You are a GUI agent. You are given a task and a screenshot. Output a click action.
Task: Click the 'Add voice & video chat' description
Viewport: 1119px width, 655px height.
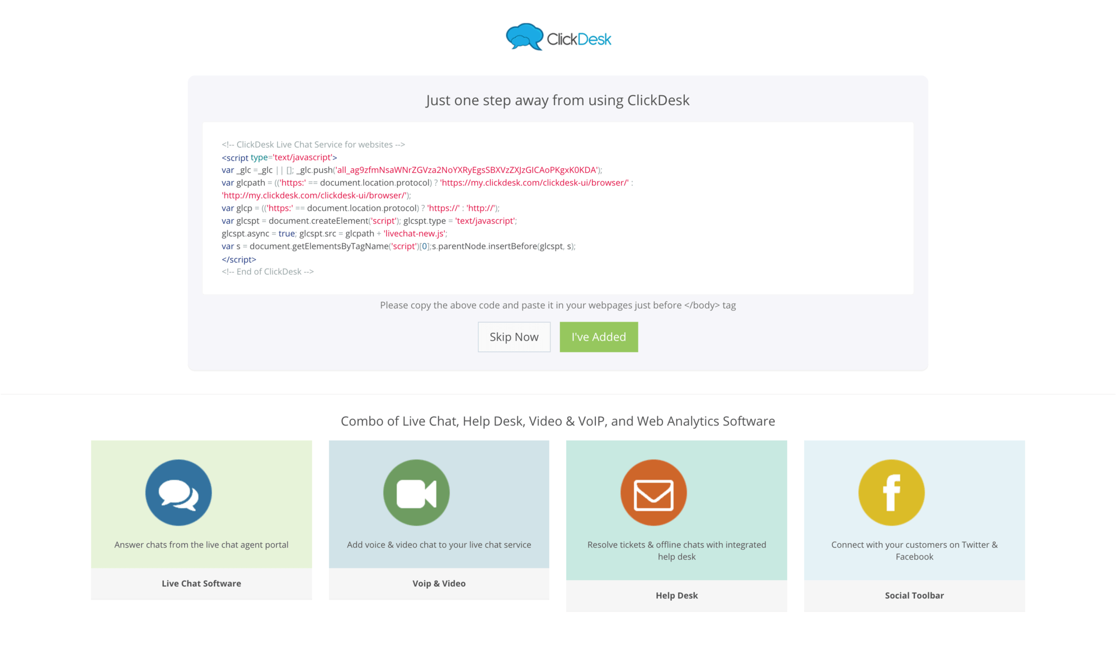click(439, 545)
